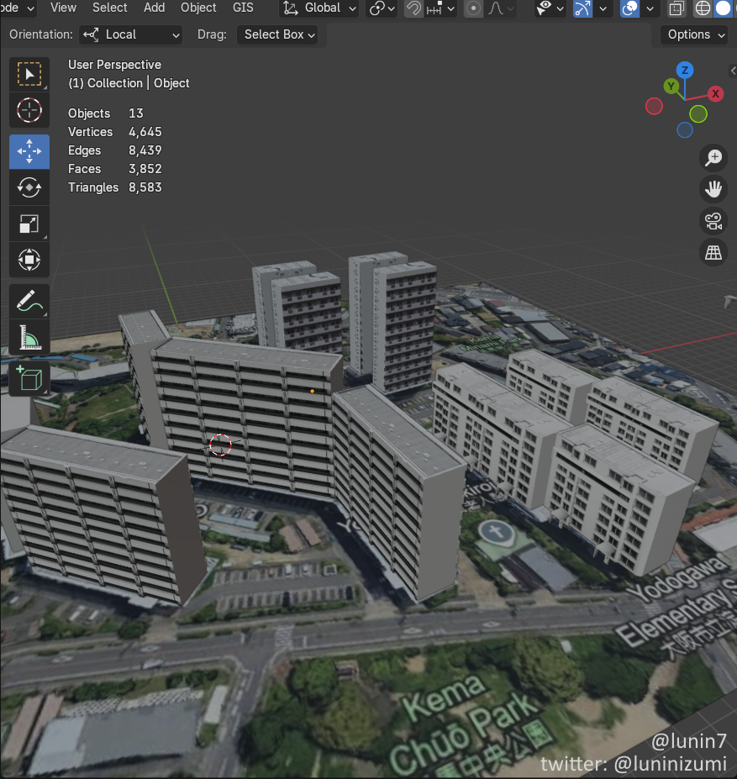737x779 pixels.
Task: Open the Orientation Local dropdown
Action: [131, 34]
